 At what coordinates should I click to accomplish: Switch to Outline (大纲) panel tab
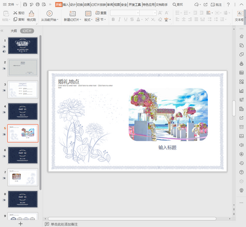[x=14, y=31]
